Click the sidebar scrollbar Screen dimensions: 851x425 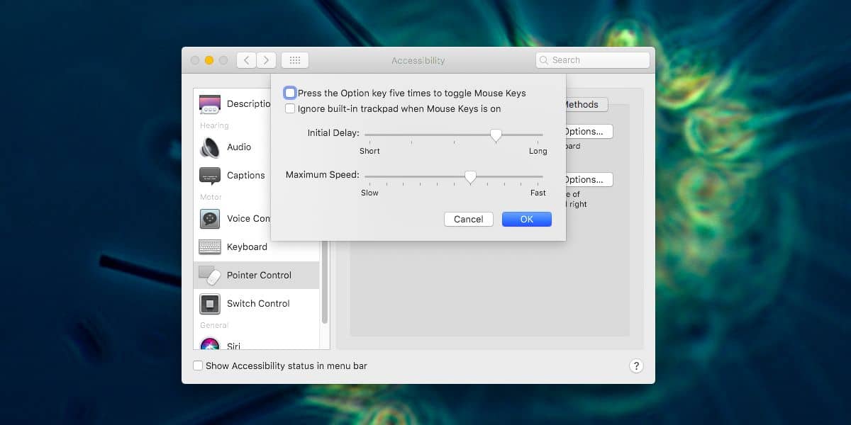[x=325, y=283]
